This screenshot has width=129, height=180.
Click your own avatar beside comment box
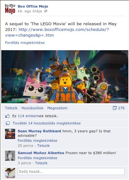click(10, 173)
